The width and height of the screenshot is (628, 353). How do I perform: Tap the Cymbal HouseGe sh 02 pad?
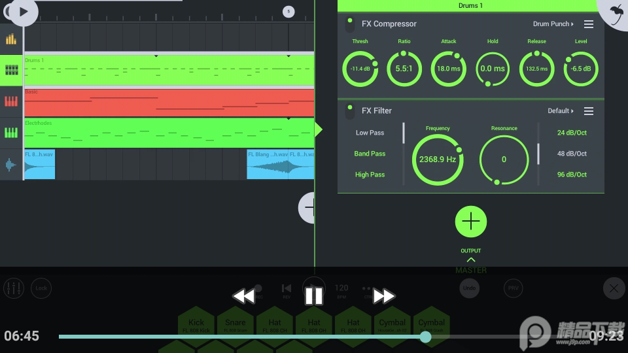[392, 325]
